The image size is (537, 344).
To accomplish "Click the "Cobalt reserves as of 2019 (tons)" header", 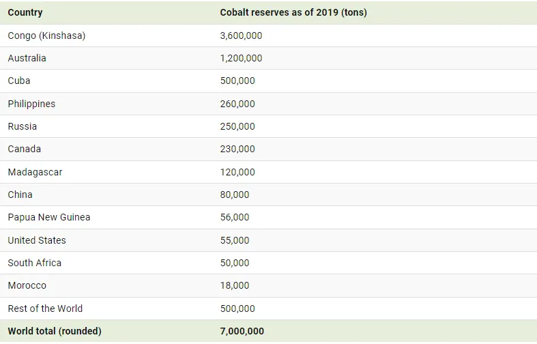I will (x=293, y=13).
